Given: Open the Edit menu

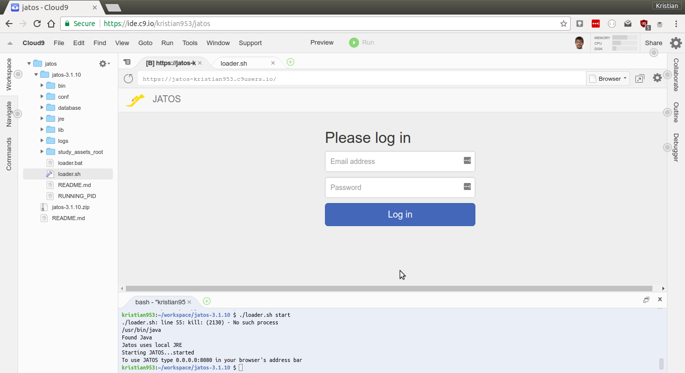Looking at the screenshot, I should [79, 43].
